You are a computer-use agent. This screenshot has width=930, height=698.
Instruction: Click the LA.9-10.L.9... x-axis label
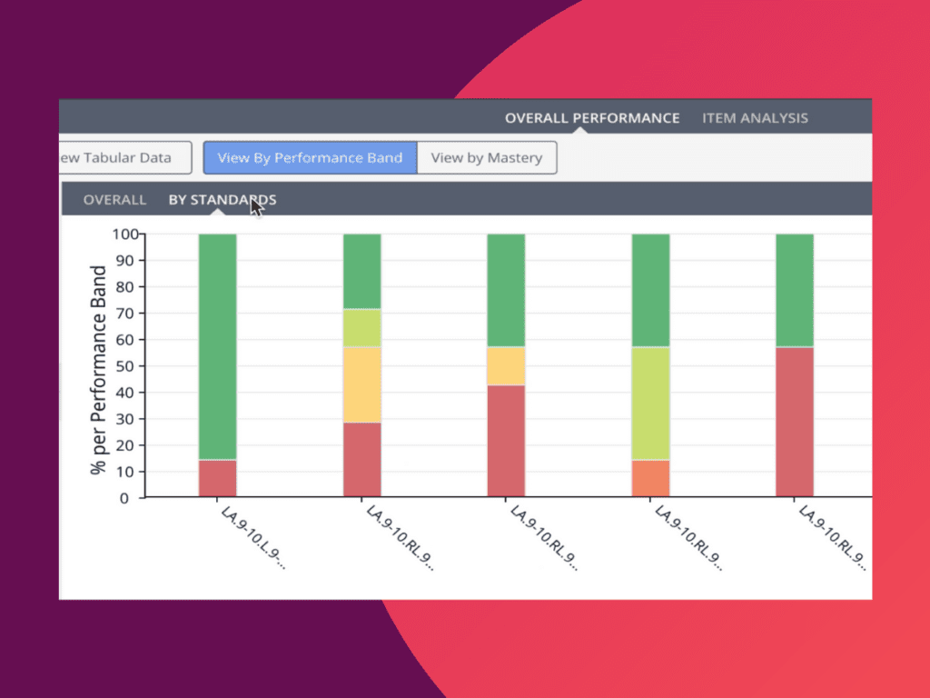pyautogui.click(x=252, y=537)
